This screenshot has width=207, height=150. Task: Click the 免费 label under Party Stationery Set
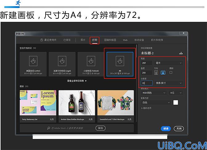[52, 120]
